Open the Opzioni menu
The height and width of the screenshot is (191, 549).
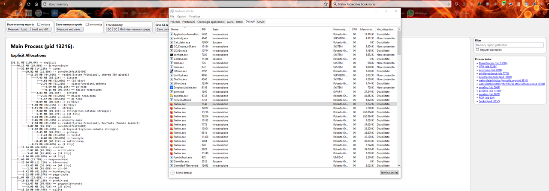(x=182, y=16)
